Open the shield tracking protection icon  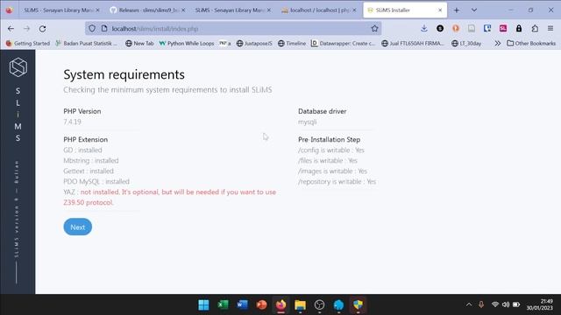(92, 29)
